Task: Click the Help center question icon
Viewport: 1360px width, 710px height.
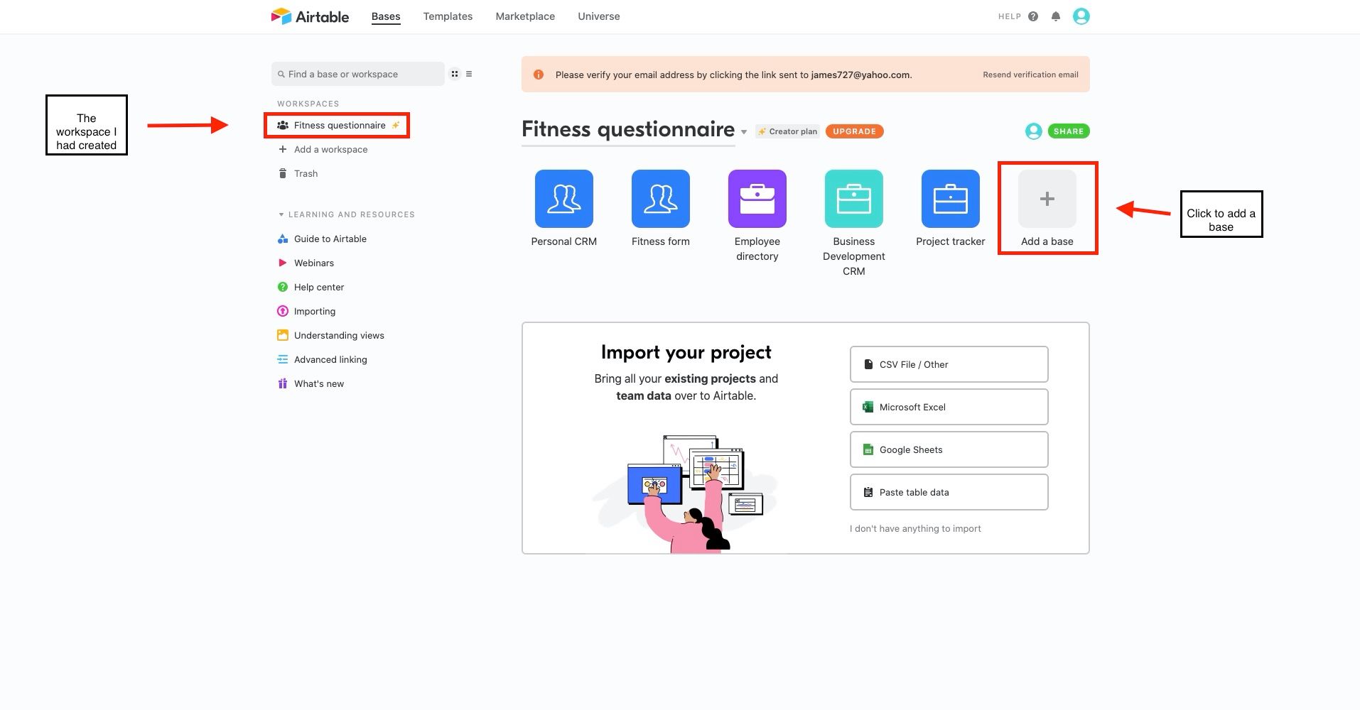Action: click(x=282, y=287)
